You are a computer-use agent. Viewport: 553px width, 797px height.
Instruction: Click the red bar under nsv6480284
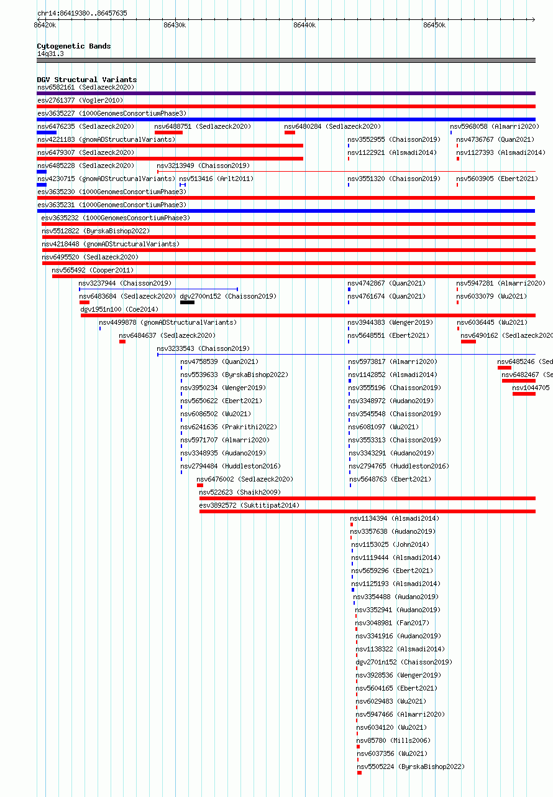point(290,133)
